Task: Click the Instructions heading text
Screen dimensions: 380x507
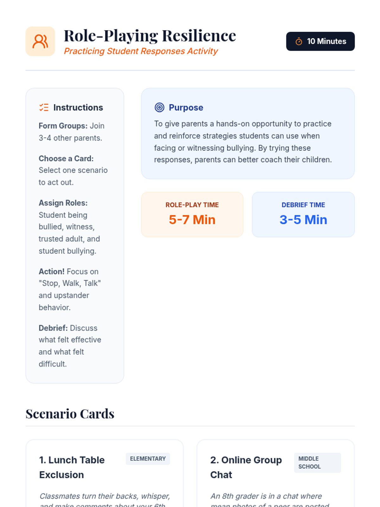Action: [x=78, y=107]
